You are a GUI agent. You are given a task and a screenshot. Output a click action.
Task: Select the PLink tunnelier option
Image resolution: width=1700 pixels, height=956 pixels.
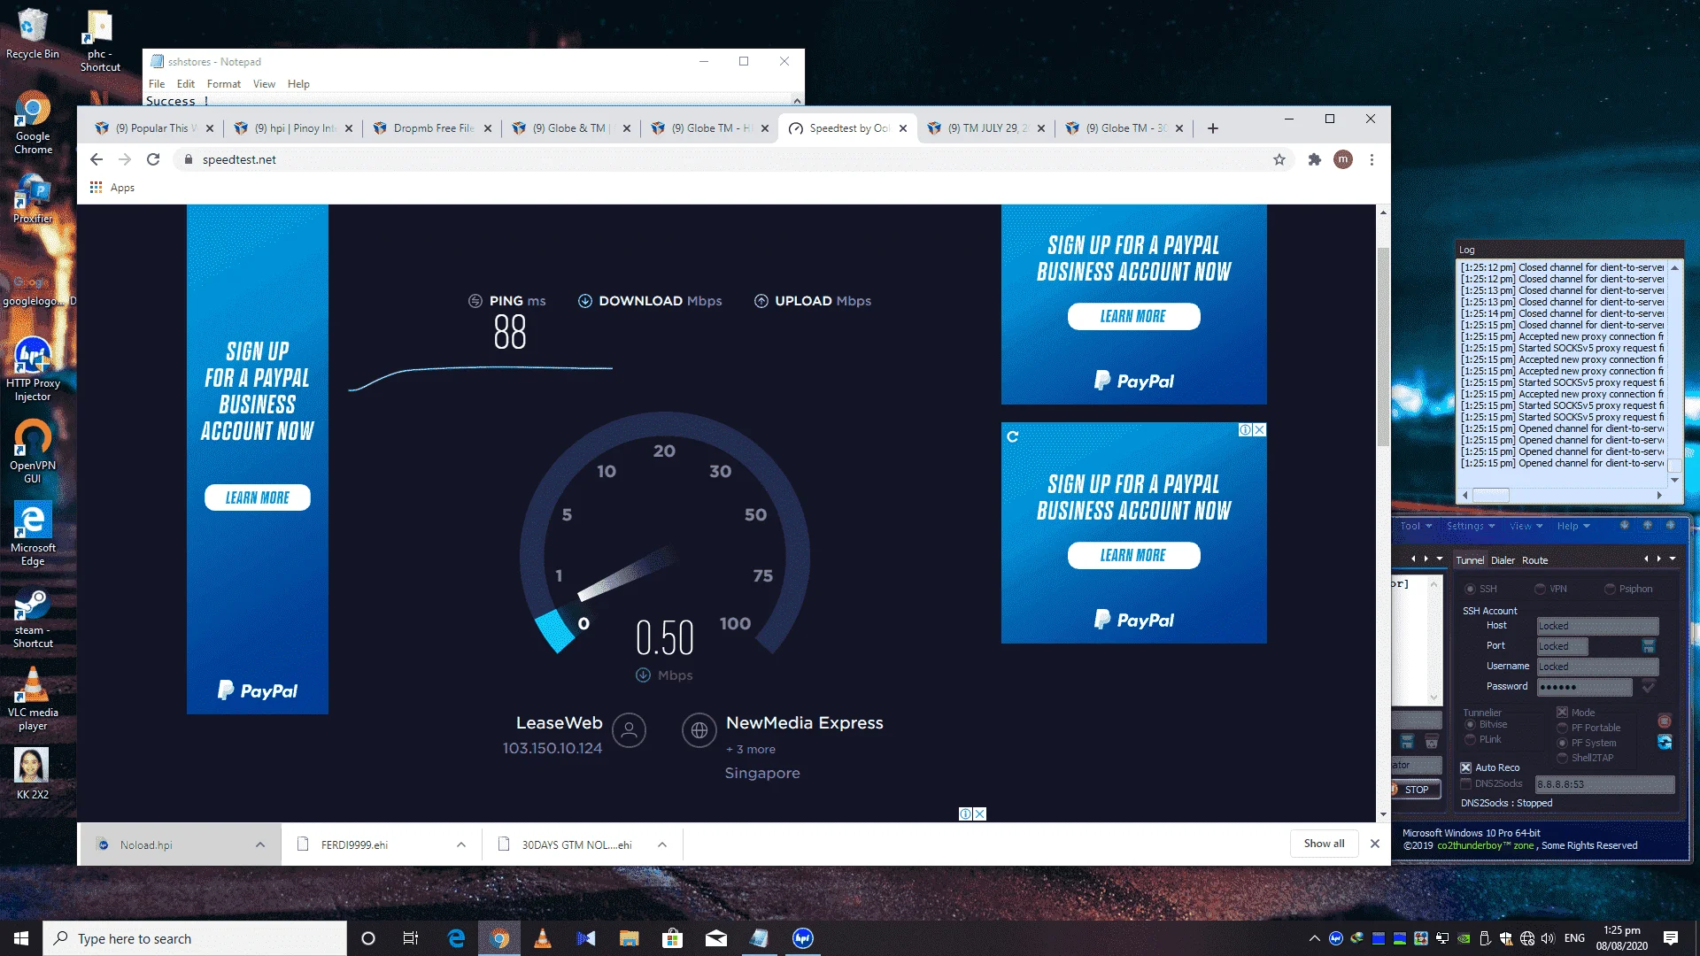(1470, 739)
